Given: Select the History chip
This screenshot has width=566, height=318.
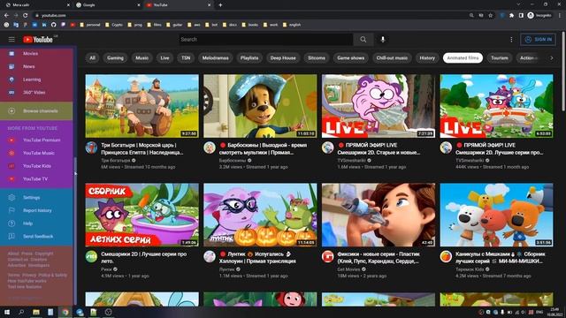Looking at the screenshot, I should 427,57.
